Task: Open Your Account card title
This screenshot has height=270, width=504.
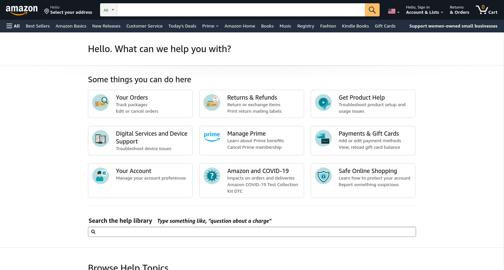Action: pyautogui.click(x=134, y=171)
